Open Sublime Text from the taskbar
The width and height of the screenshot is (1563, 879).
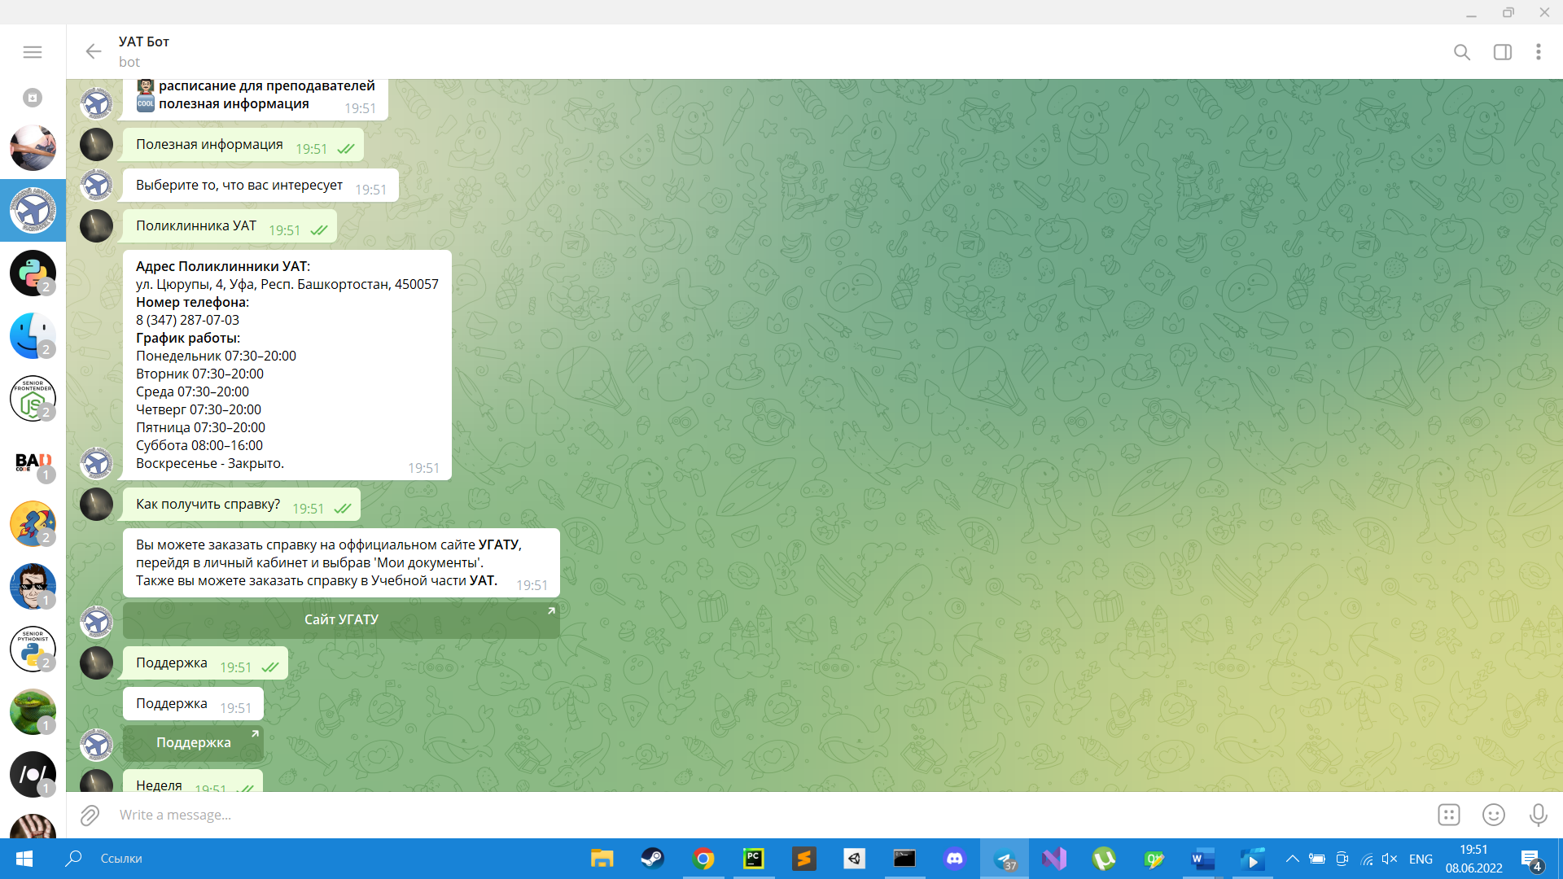point(804,859)
